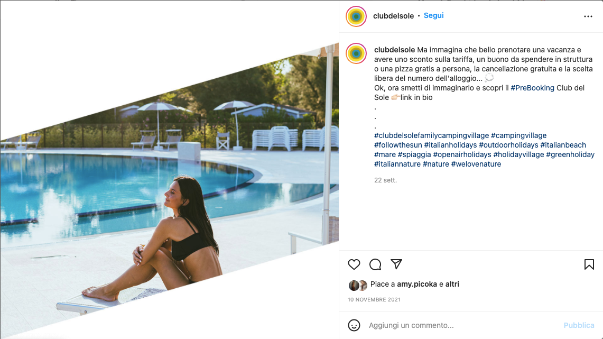View amy.picoka's profile from likes
Image resolution: width=603 pixels, height=339 pixels.
(417, 284)
